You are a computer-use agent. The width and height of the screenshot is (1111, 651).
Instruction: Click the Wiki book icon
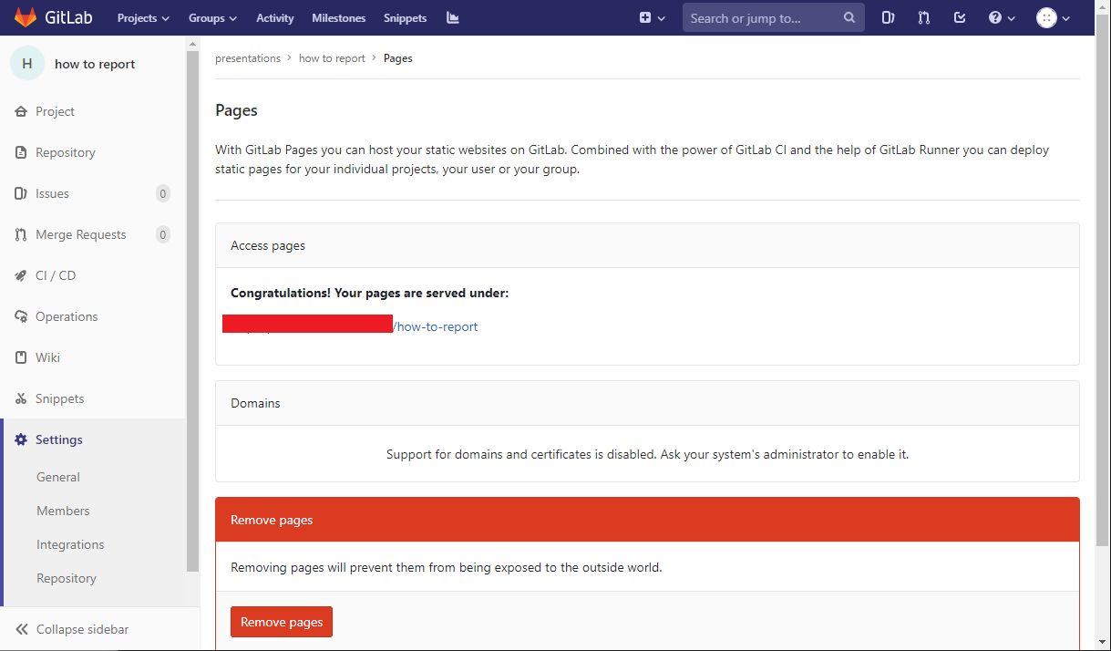click(x=21, y=357)
